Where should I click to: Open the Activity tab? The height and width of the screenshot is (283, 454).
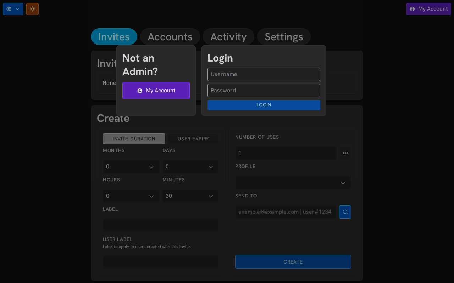click(x=228, y=37)
